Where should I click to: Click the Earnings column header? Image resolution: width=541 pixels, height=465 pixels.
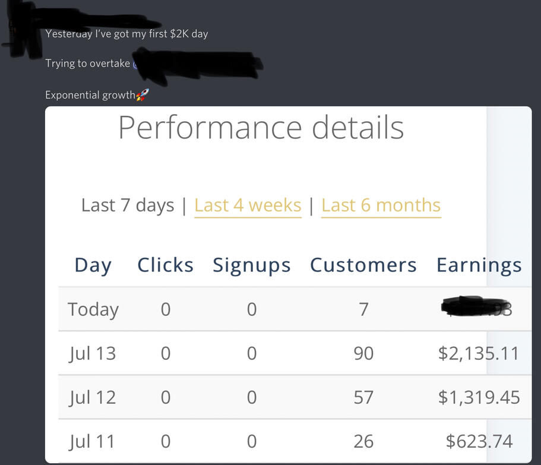click(479, 265)
